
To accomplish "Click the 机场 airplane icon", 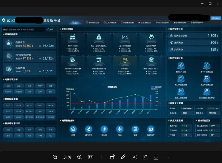I will [120, 129].
